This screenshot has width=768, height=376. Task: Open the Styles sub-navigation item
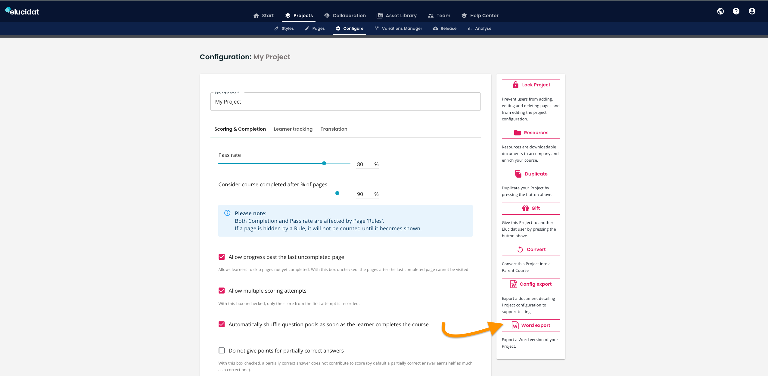click(284, 29)
